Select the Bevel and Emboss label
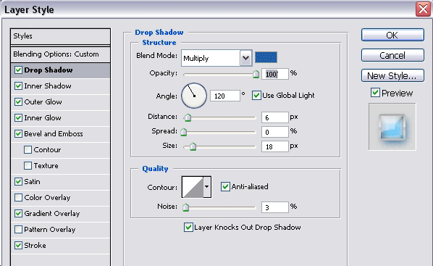433x266 pixels. [x=54, y=134]
